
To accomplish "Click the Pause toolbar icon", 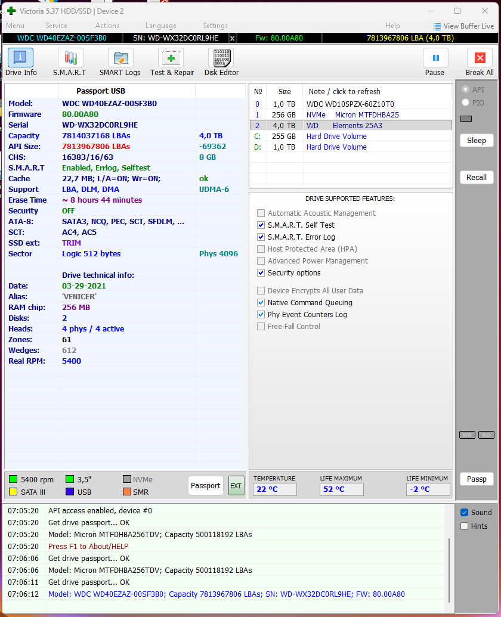I will [435, 58].
